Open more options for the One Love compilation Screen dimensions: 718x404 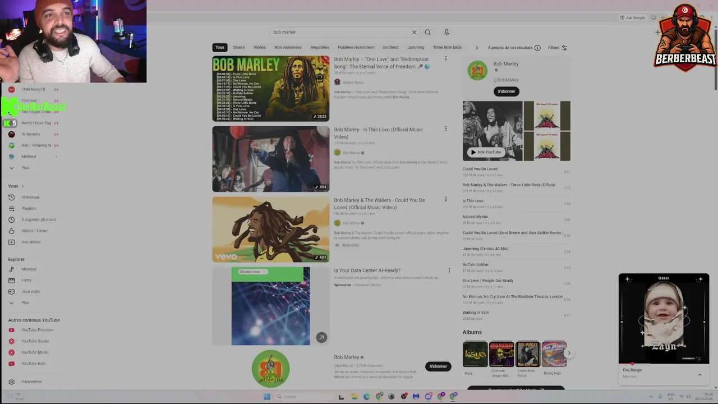[446, 58]
